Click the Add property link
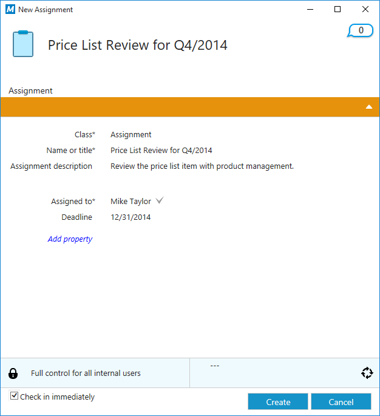Screen dimensions: 380x416 coord(70,239)
